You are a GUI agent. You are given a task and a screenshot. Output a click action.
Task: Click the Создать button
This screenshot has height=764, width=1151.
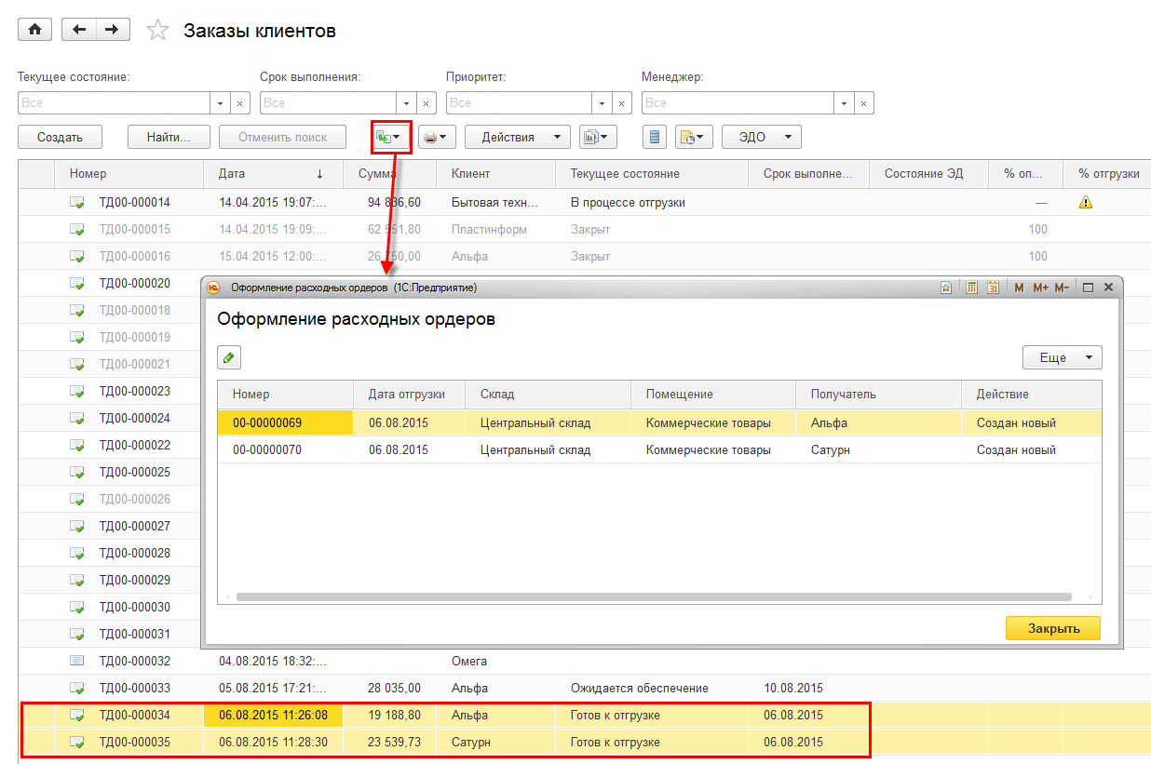[60, 137]
